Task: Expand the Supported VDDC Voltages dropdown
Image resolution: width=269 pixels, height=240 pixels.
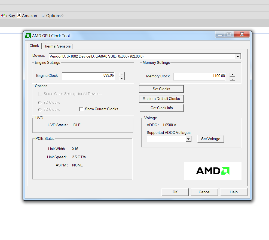Action: click(x=188, y=139)
